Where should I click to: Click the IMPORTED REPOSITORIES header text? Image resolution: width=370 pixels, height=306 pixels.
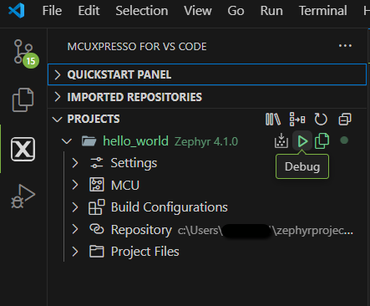click(134, 97)
